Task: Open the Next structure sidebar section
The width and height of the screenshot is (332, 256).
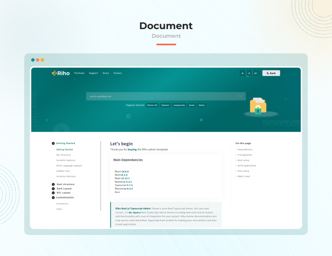Action: click(65, 184)
